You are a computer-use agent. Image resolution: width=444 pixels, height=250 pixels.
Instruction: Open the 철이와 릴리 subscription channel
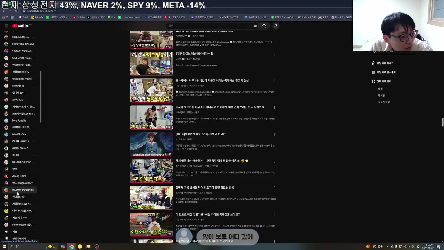click(x=20, y=93)
